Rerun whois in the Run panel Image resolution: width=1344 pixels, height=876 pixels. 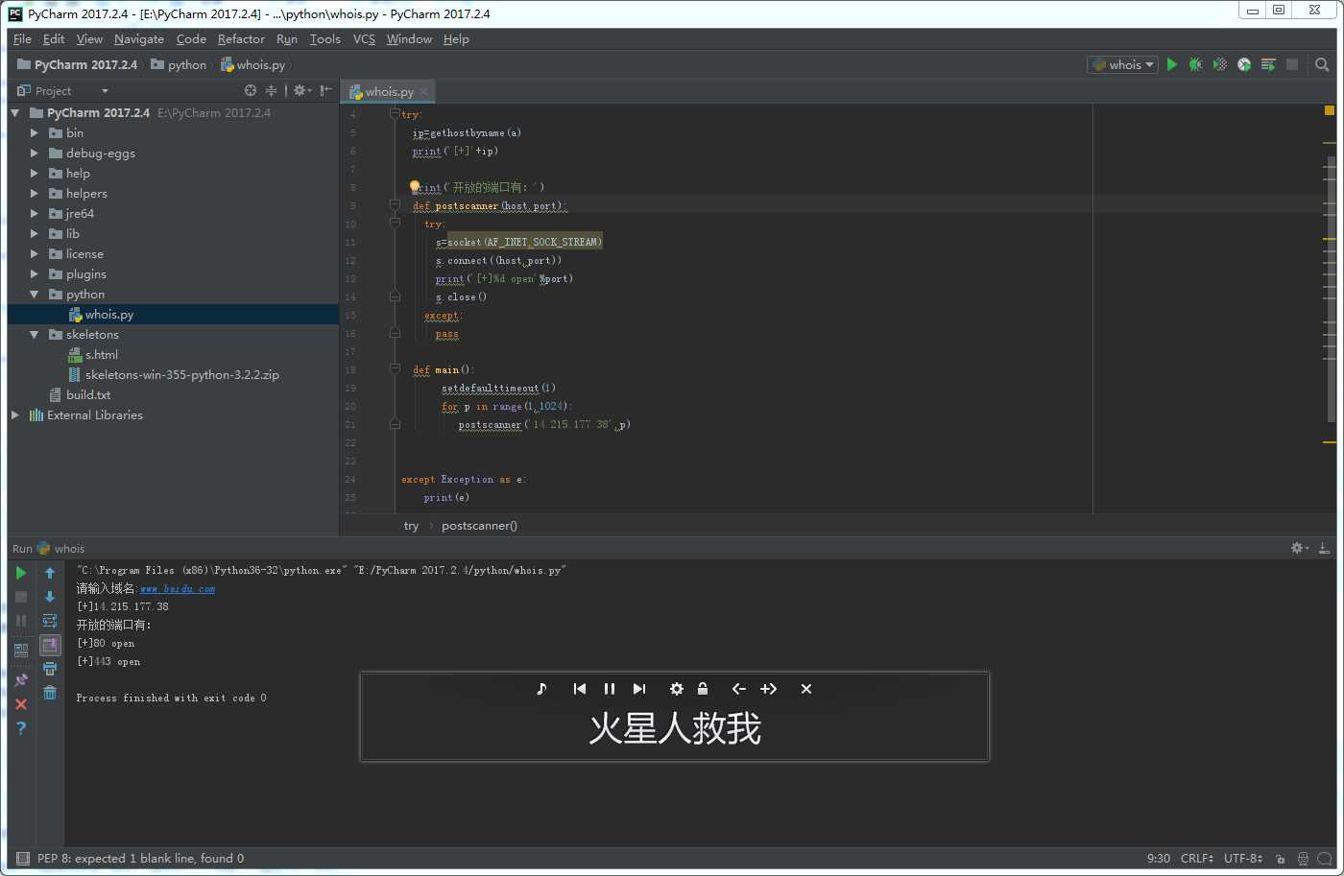[x=21, y=573]
